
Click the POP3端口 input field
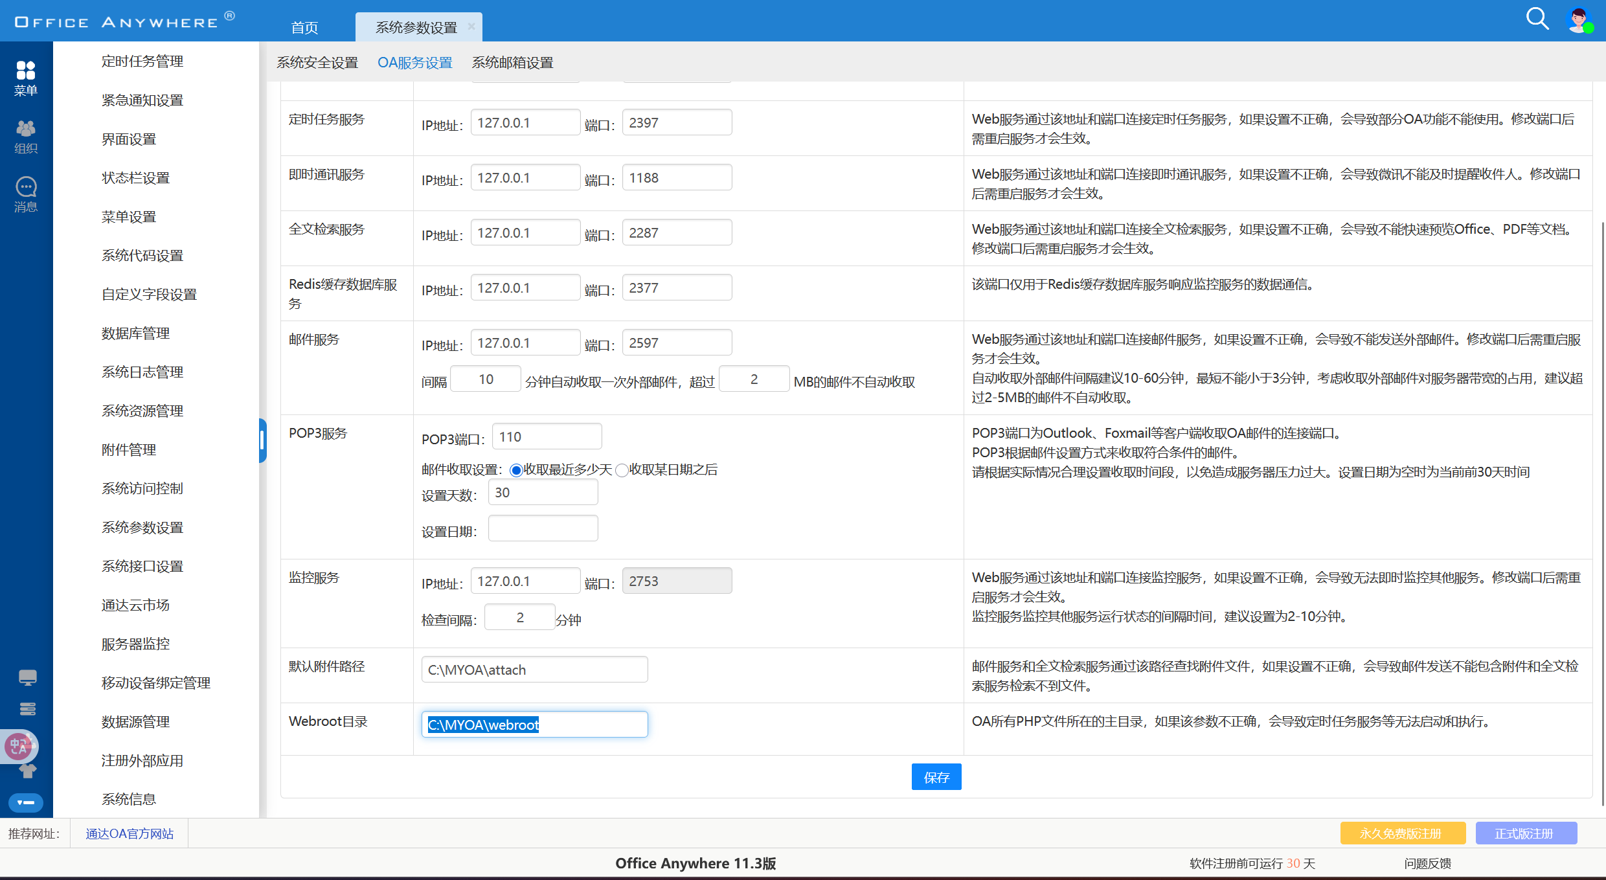547,436
